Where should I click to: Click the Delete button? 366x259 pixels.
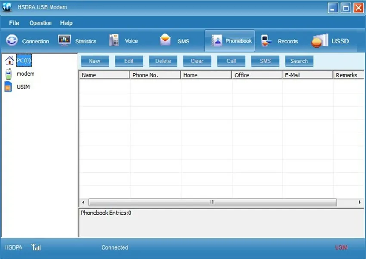(163, 61)
